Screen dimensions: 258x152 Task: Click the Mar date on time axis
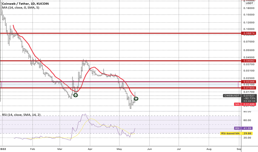click(x=60, y=149)
